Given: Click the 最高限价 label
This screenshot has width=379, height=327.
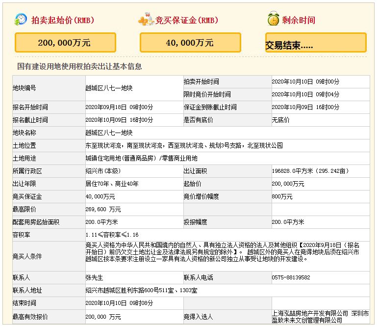Looking at the screenshot, I should (24, 209).
